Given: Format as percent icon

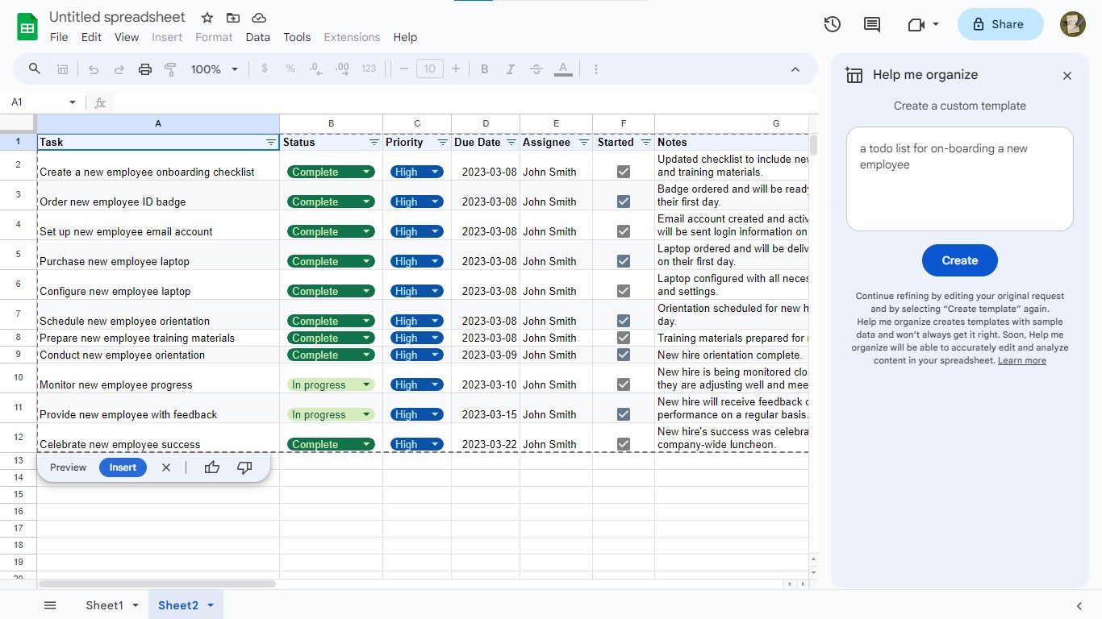Looking at the screenshot, I should click(290, 69).
